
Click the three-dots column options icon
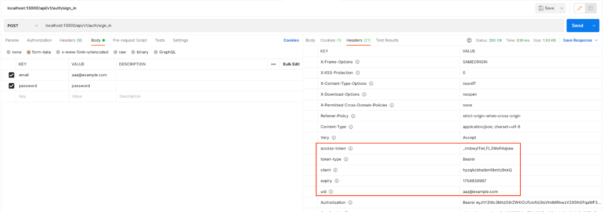pyautogui.click(x=273, y=64)
